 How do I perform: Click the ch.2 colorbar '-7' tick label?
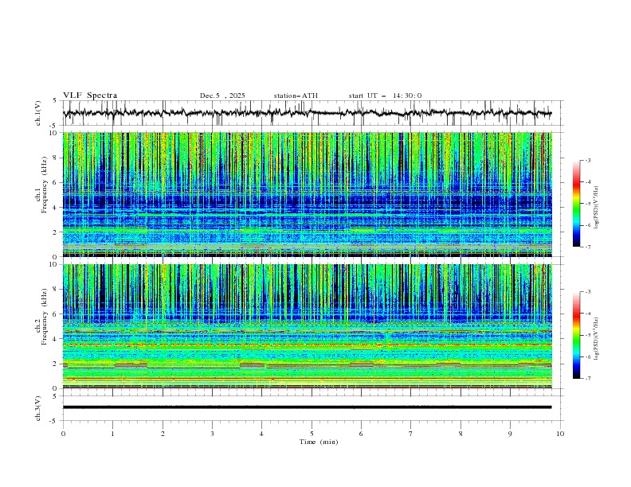(x=587, y=379)
